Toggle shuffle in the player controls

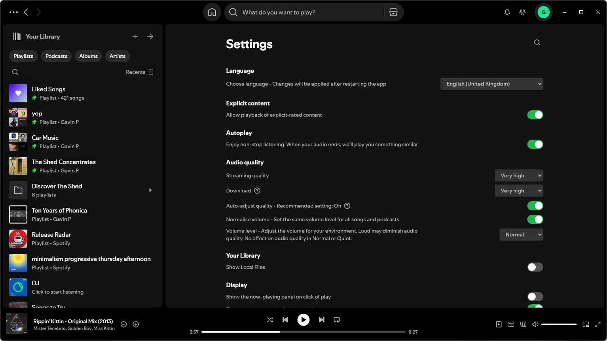(x=270, y=320)
